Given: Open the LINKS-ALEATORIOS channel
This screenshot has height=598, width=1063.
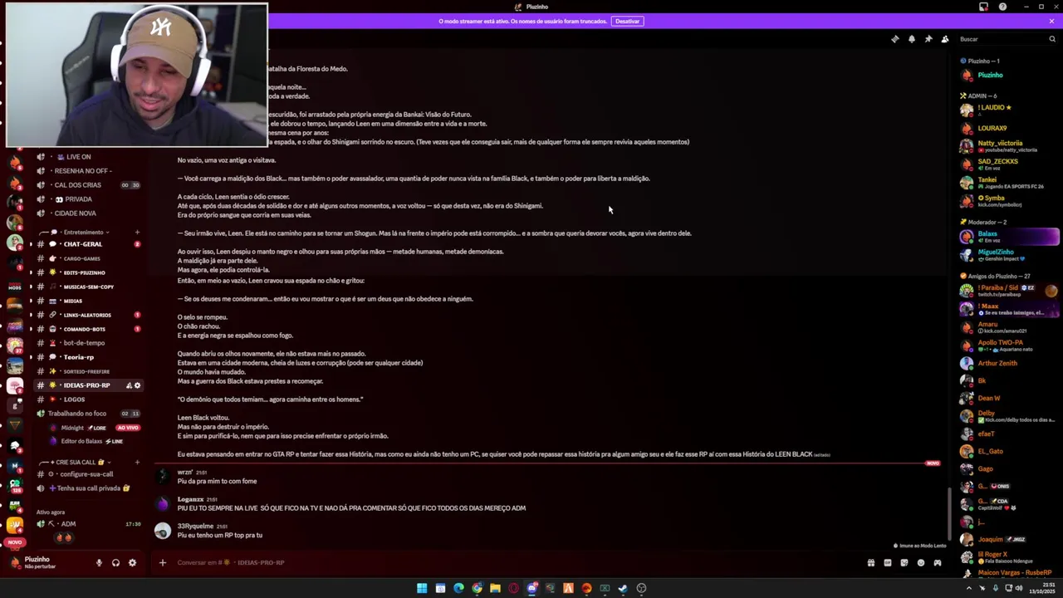Looking at the screenshot, I should (x=87, y=315).
